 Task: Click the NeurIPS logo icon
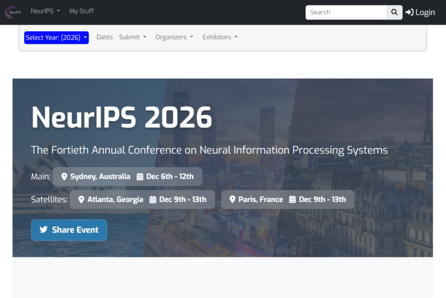click(x=13, y=12)
